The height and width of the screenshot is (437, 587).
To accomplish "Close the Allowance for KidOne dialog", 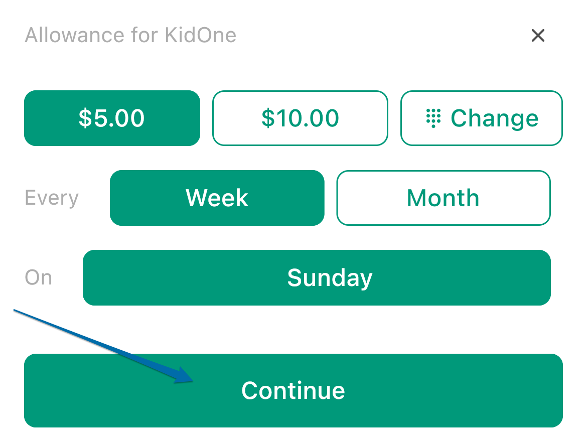I will (538, 36).
